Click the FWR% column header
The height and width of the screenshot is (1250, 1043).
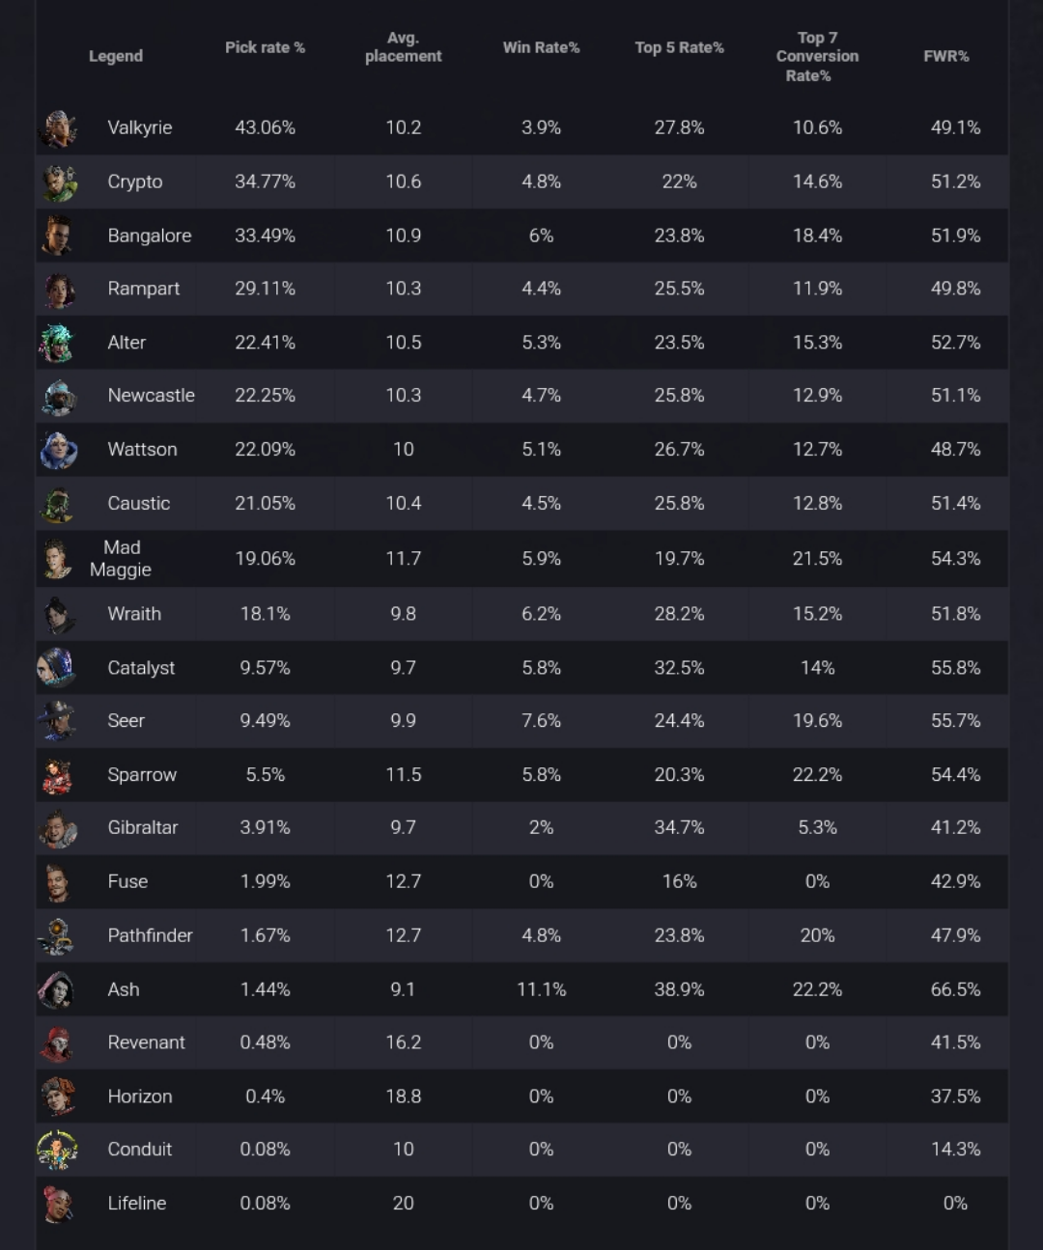(x=945, y=56)
